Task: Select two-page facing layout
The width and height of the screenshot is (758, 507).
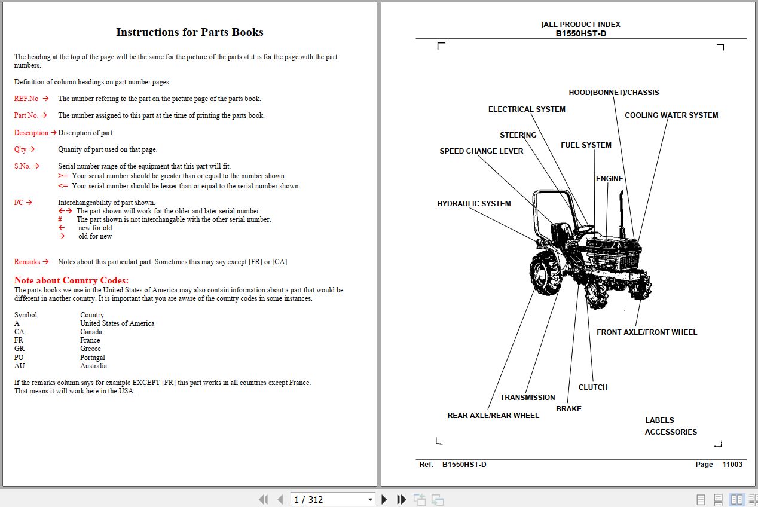Action: [x=736, y=499]
